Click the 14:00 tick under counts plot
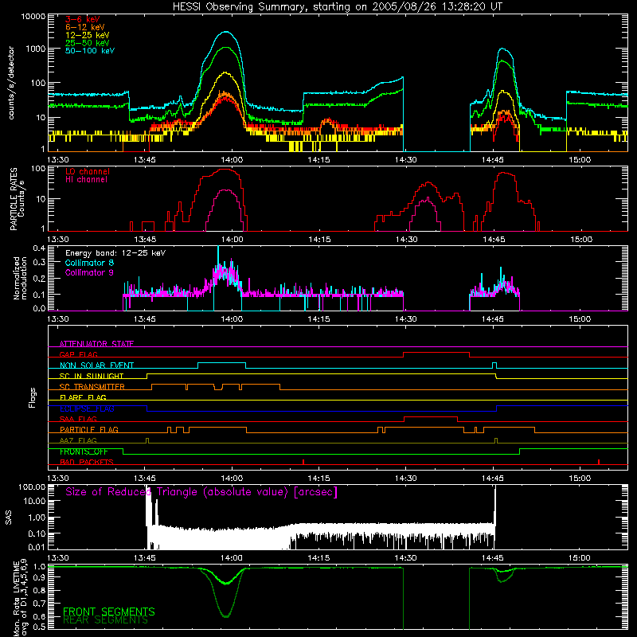The image size is (637, 637). pos(232,160)
